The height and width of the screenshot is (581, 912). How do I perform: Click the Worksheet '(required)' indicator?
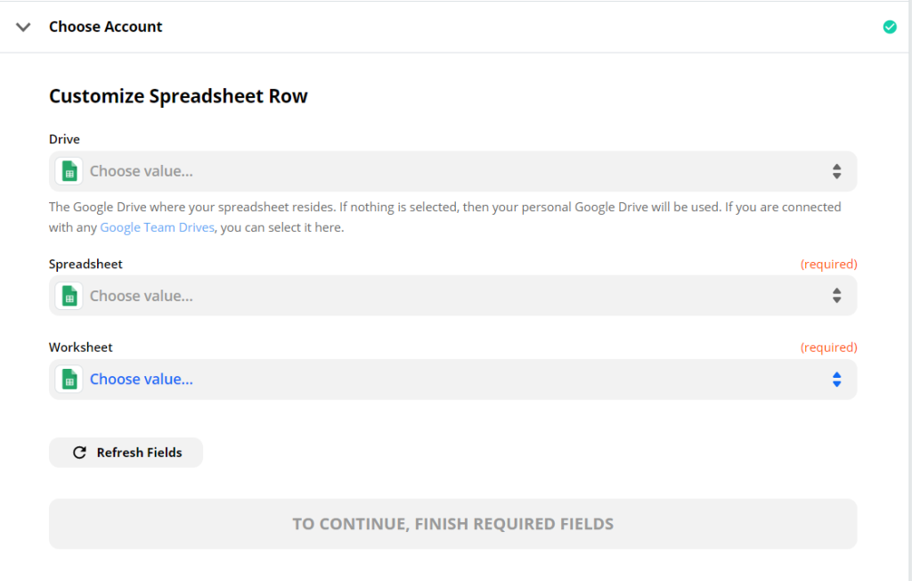click(x=828, y=348)
